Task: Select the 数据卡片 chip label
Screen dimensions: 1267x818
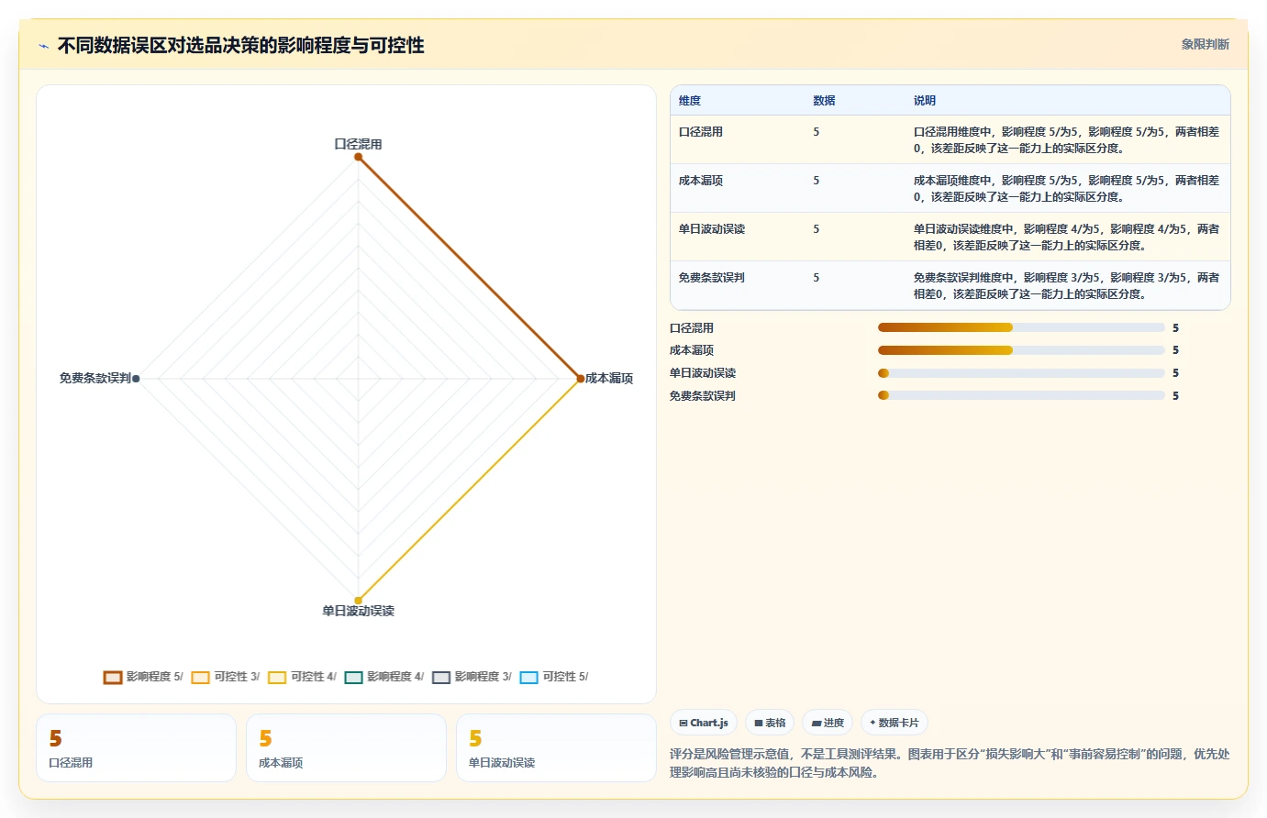Action: (899, 723)
